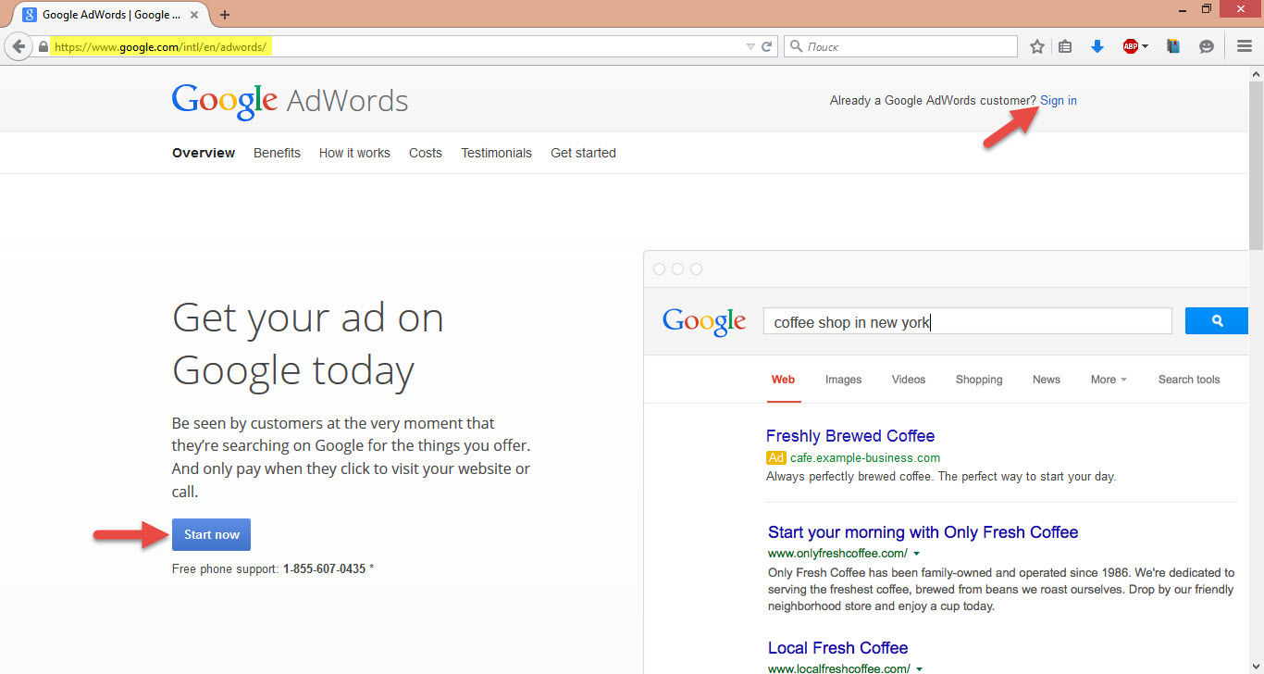Bookmark this page with the star icon
This screenshot has width=1264, height=674.
[1037, 46]
